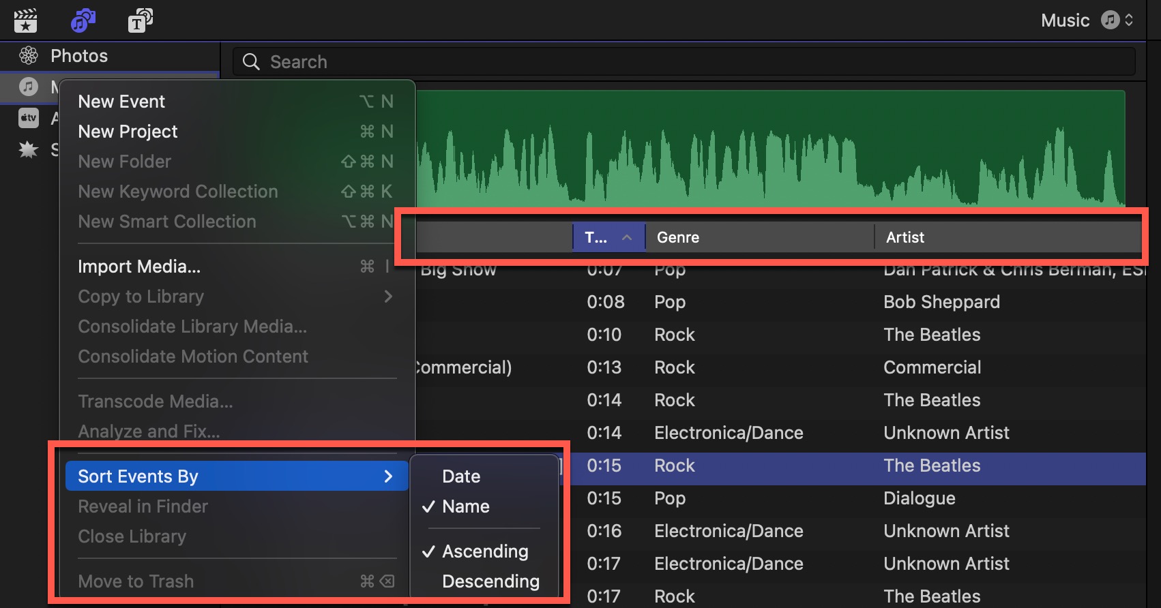Open the Sort Events By submenu
Screen dimensions: 1161x608
click(236, 476)
